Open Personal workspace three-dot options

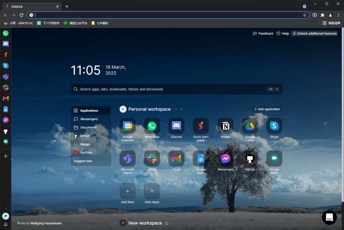coord(175,109)
